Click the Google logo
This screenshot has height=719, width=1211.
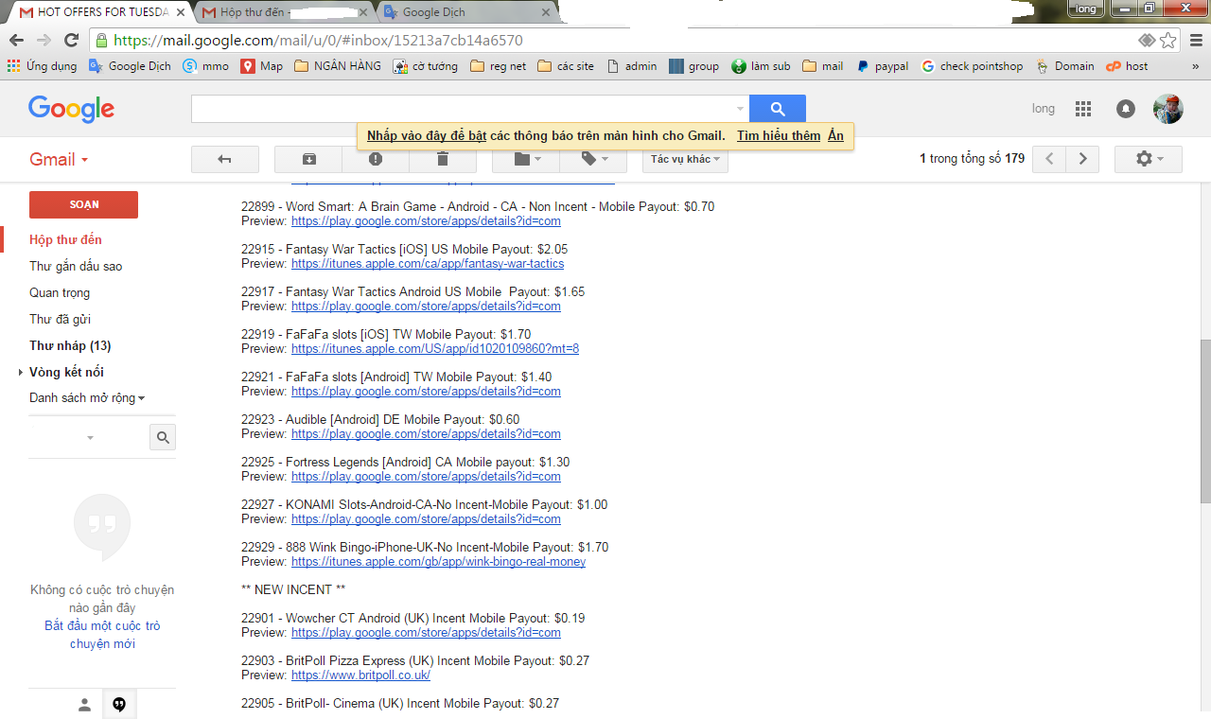coord(71,109)
